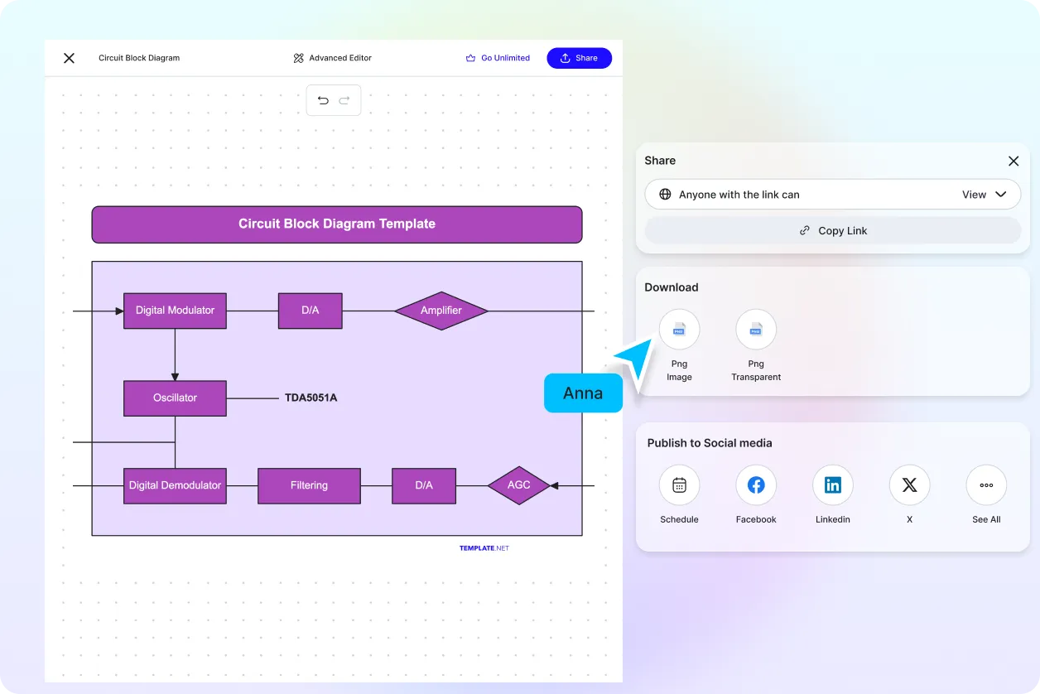This screenshot has height=694, width=1040.
Task: Click the blue Share button
Action: (x=579, y=58)
